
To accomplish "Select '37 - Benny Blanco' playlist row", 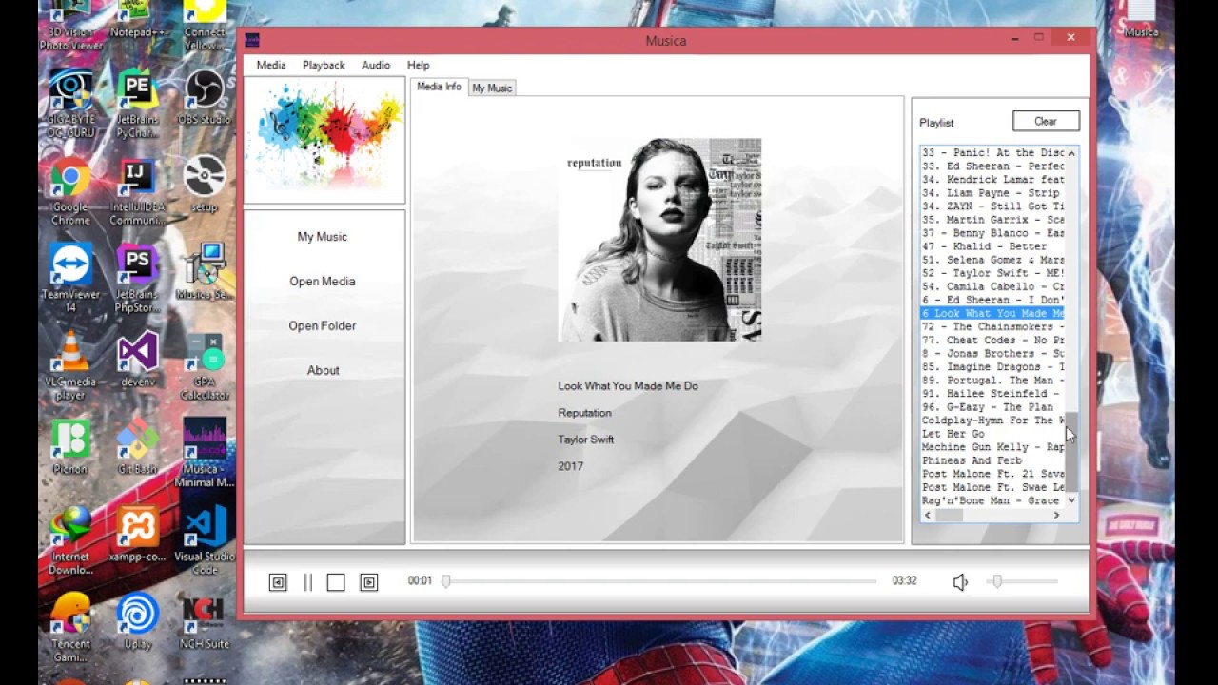I will click(992, 232).
